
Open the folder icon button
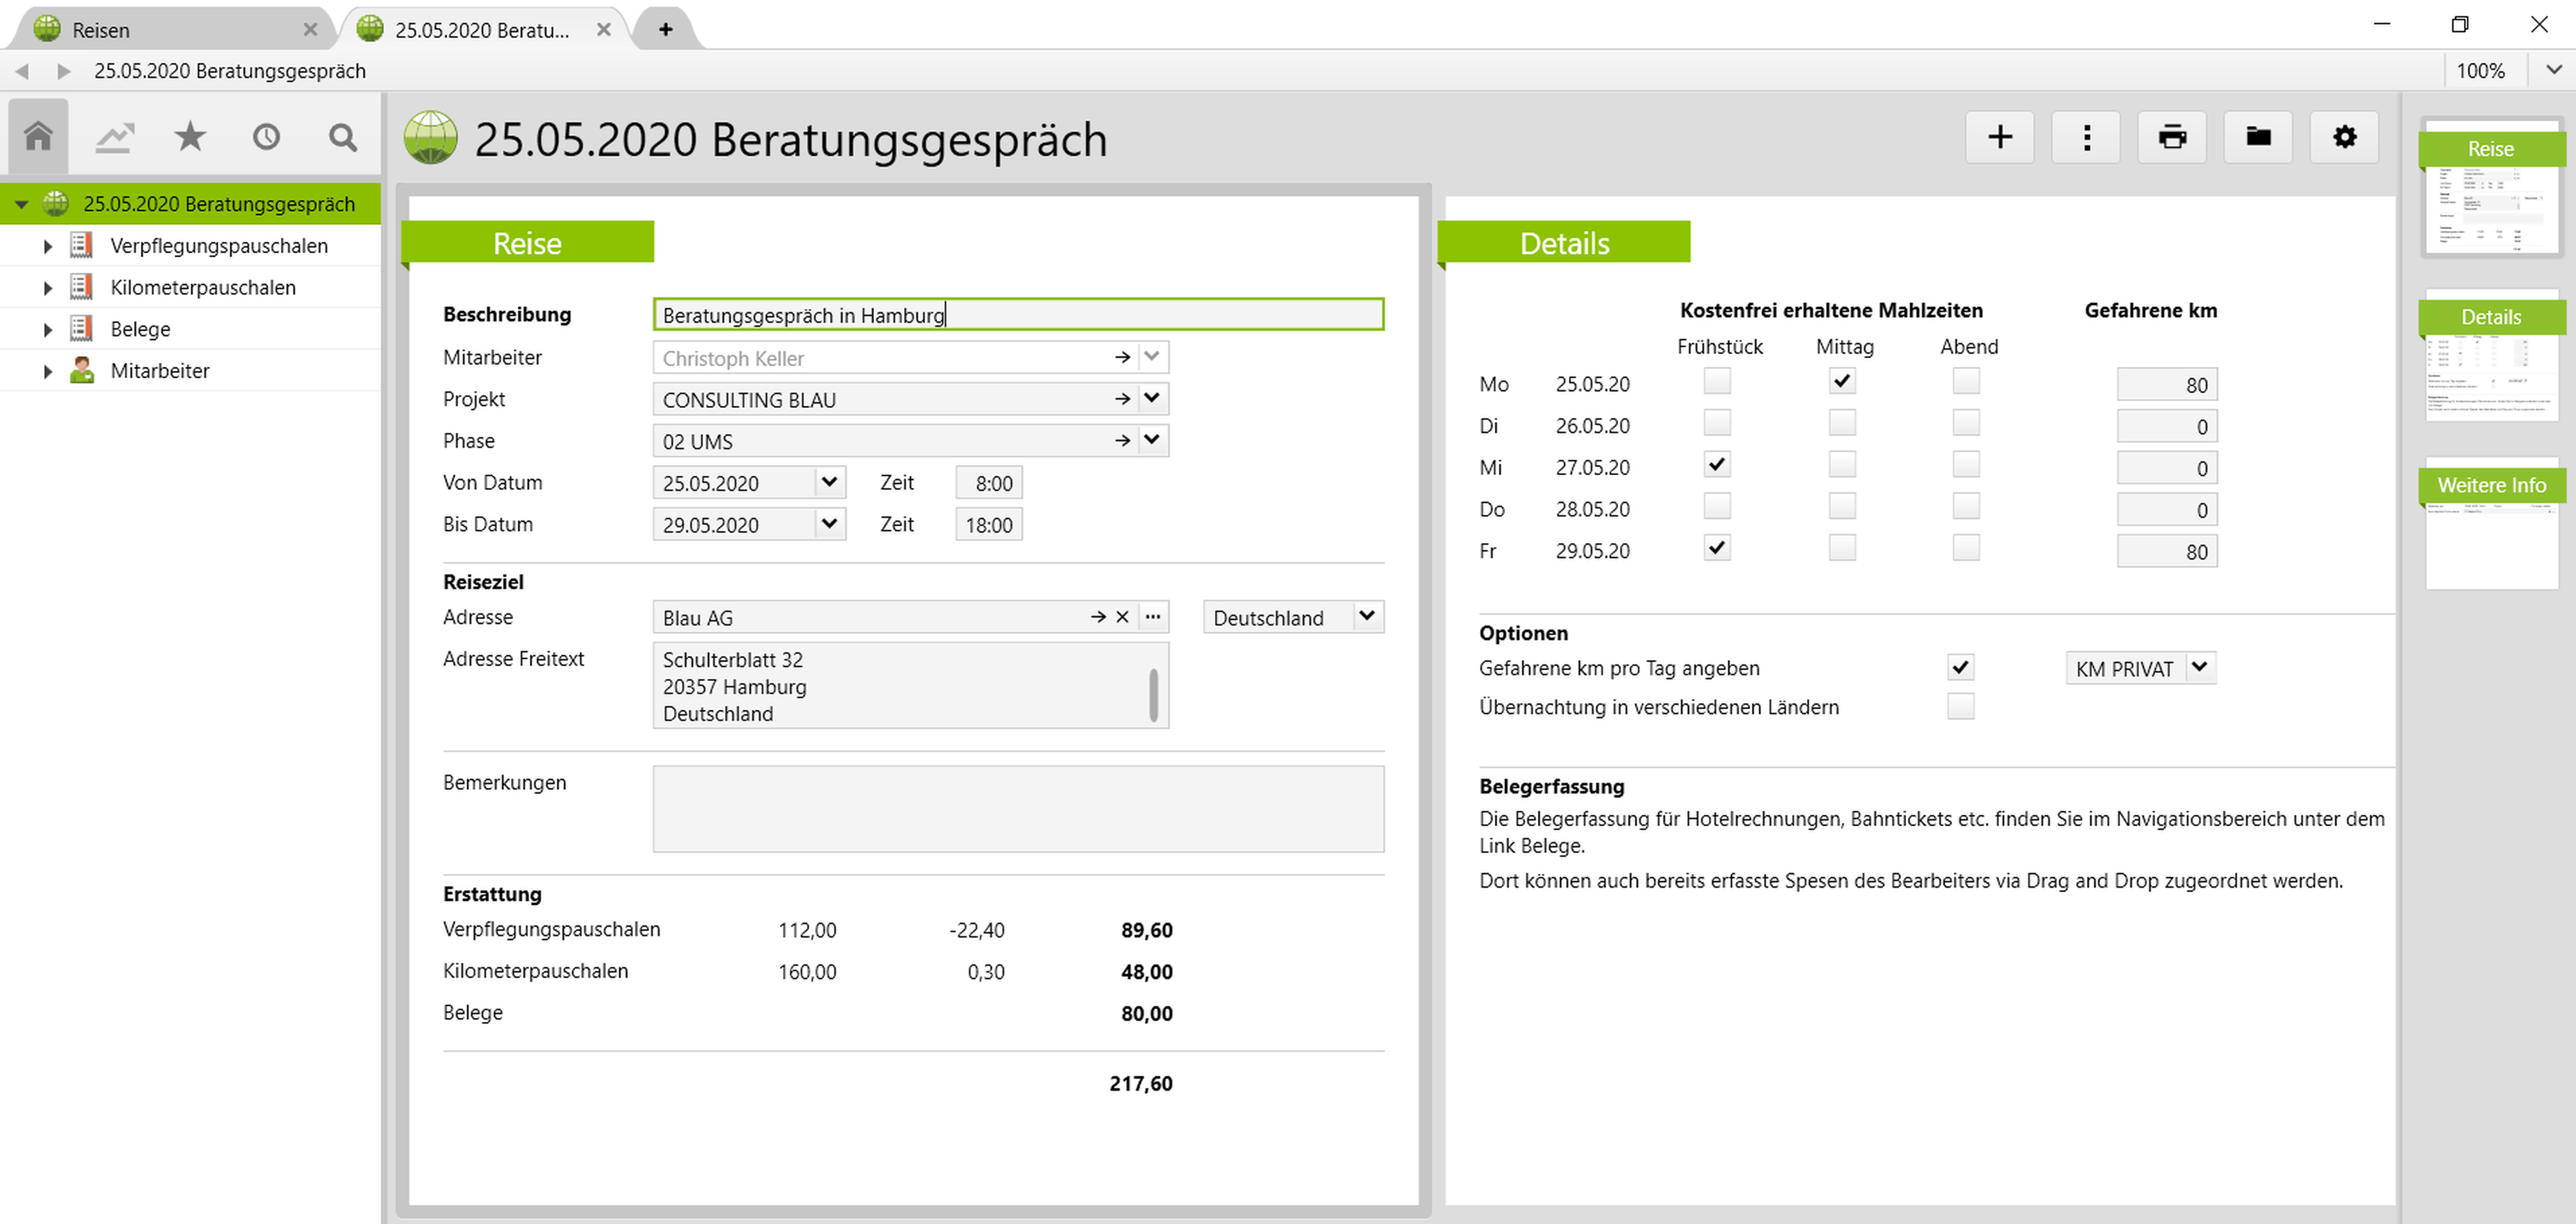click(x=2258, y=137)
